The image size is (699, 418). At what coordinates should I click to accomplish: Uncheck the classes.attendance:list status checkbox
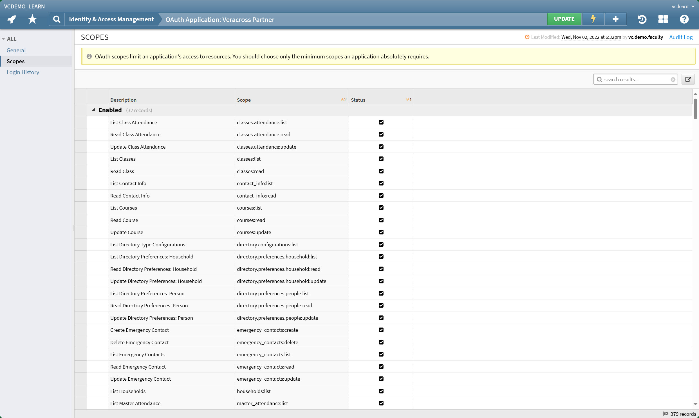(381, 122)
